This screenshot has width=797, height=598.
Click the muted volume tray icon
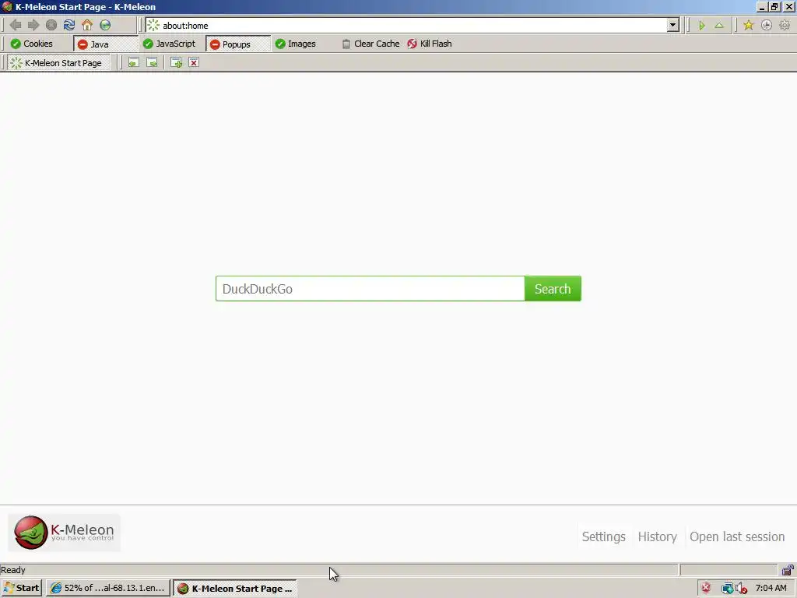click(x=741, y=589)
